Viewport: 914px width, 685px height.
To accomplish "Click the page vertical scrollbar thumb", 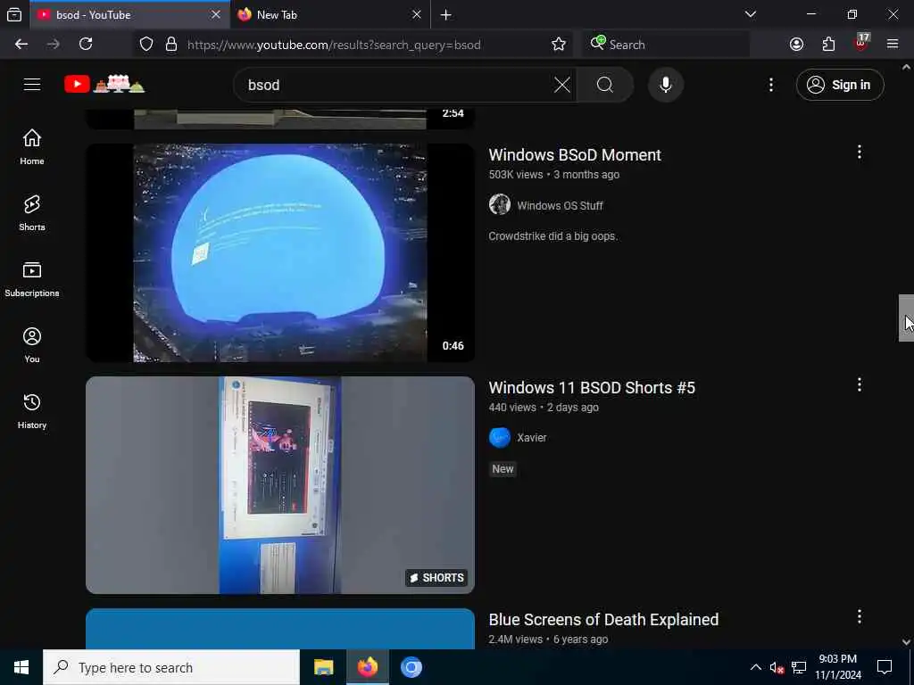I will (906, 318).
